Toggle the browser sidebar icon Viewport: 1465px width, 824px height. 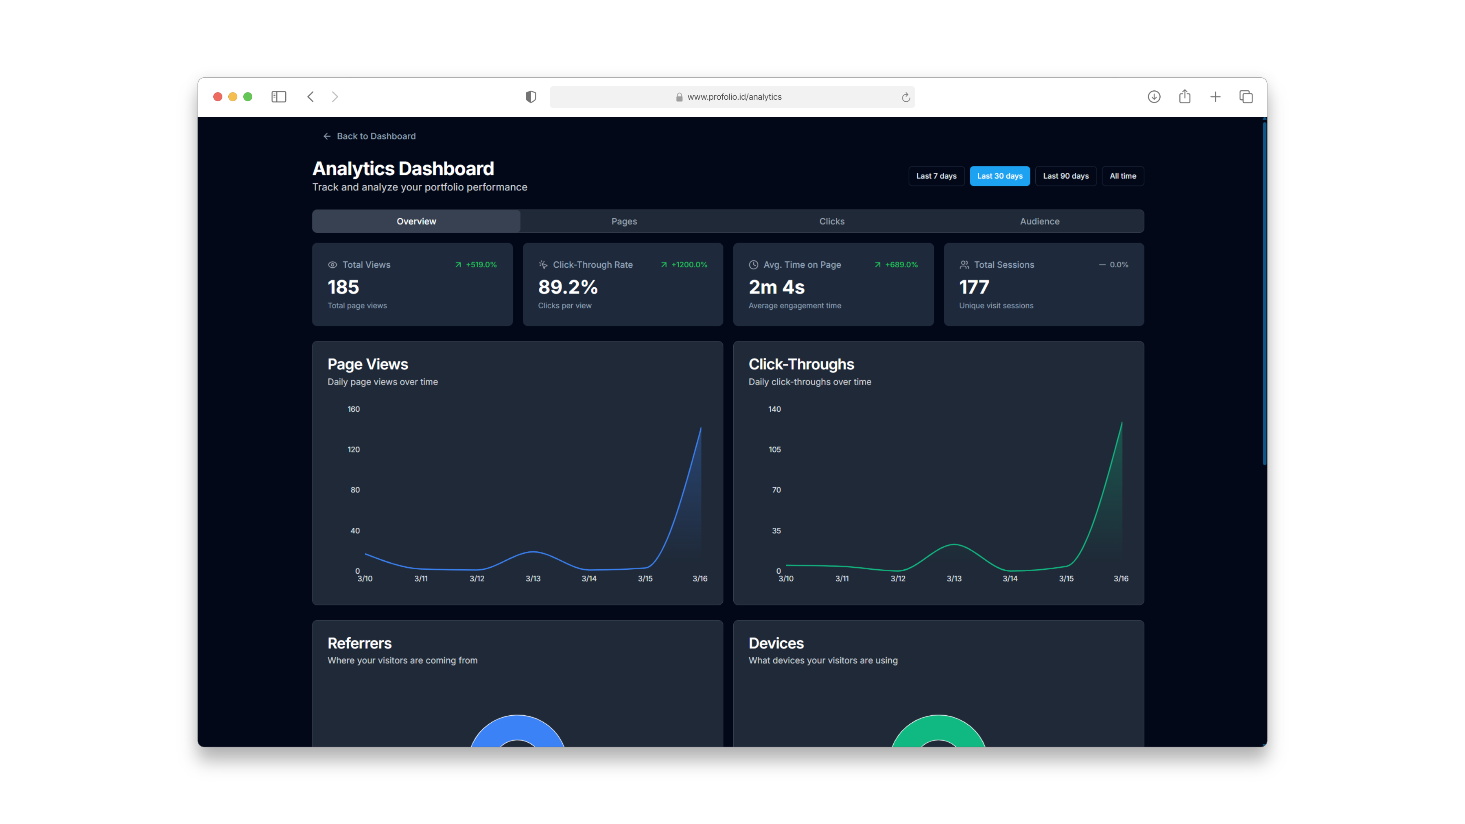pos(279,97)
